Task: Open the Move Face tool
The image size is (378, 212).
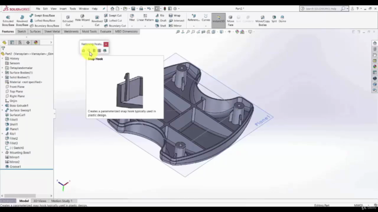Action: (x=230, y=21)
